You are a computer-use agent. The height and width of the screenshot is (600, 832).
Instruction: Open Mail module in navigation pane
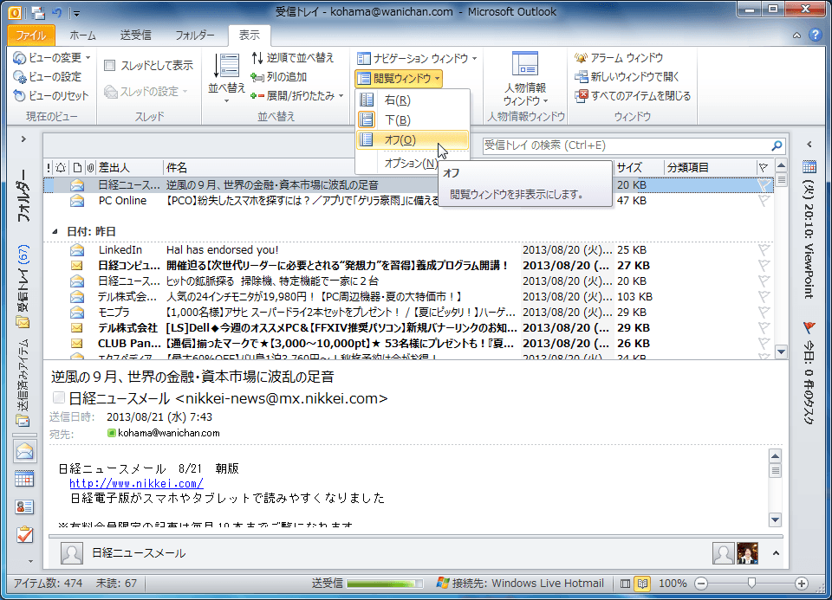pyautogui.click(x=24, y=452)
